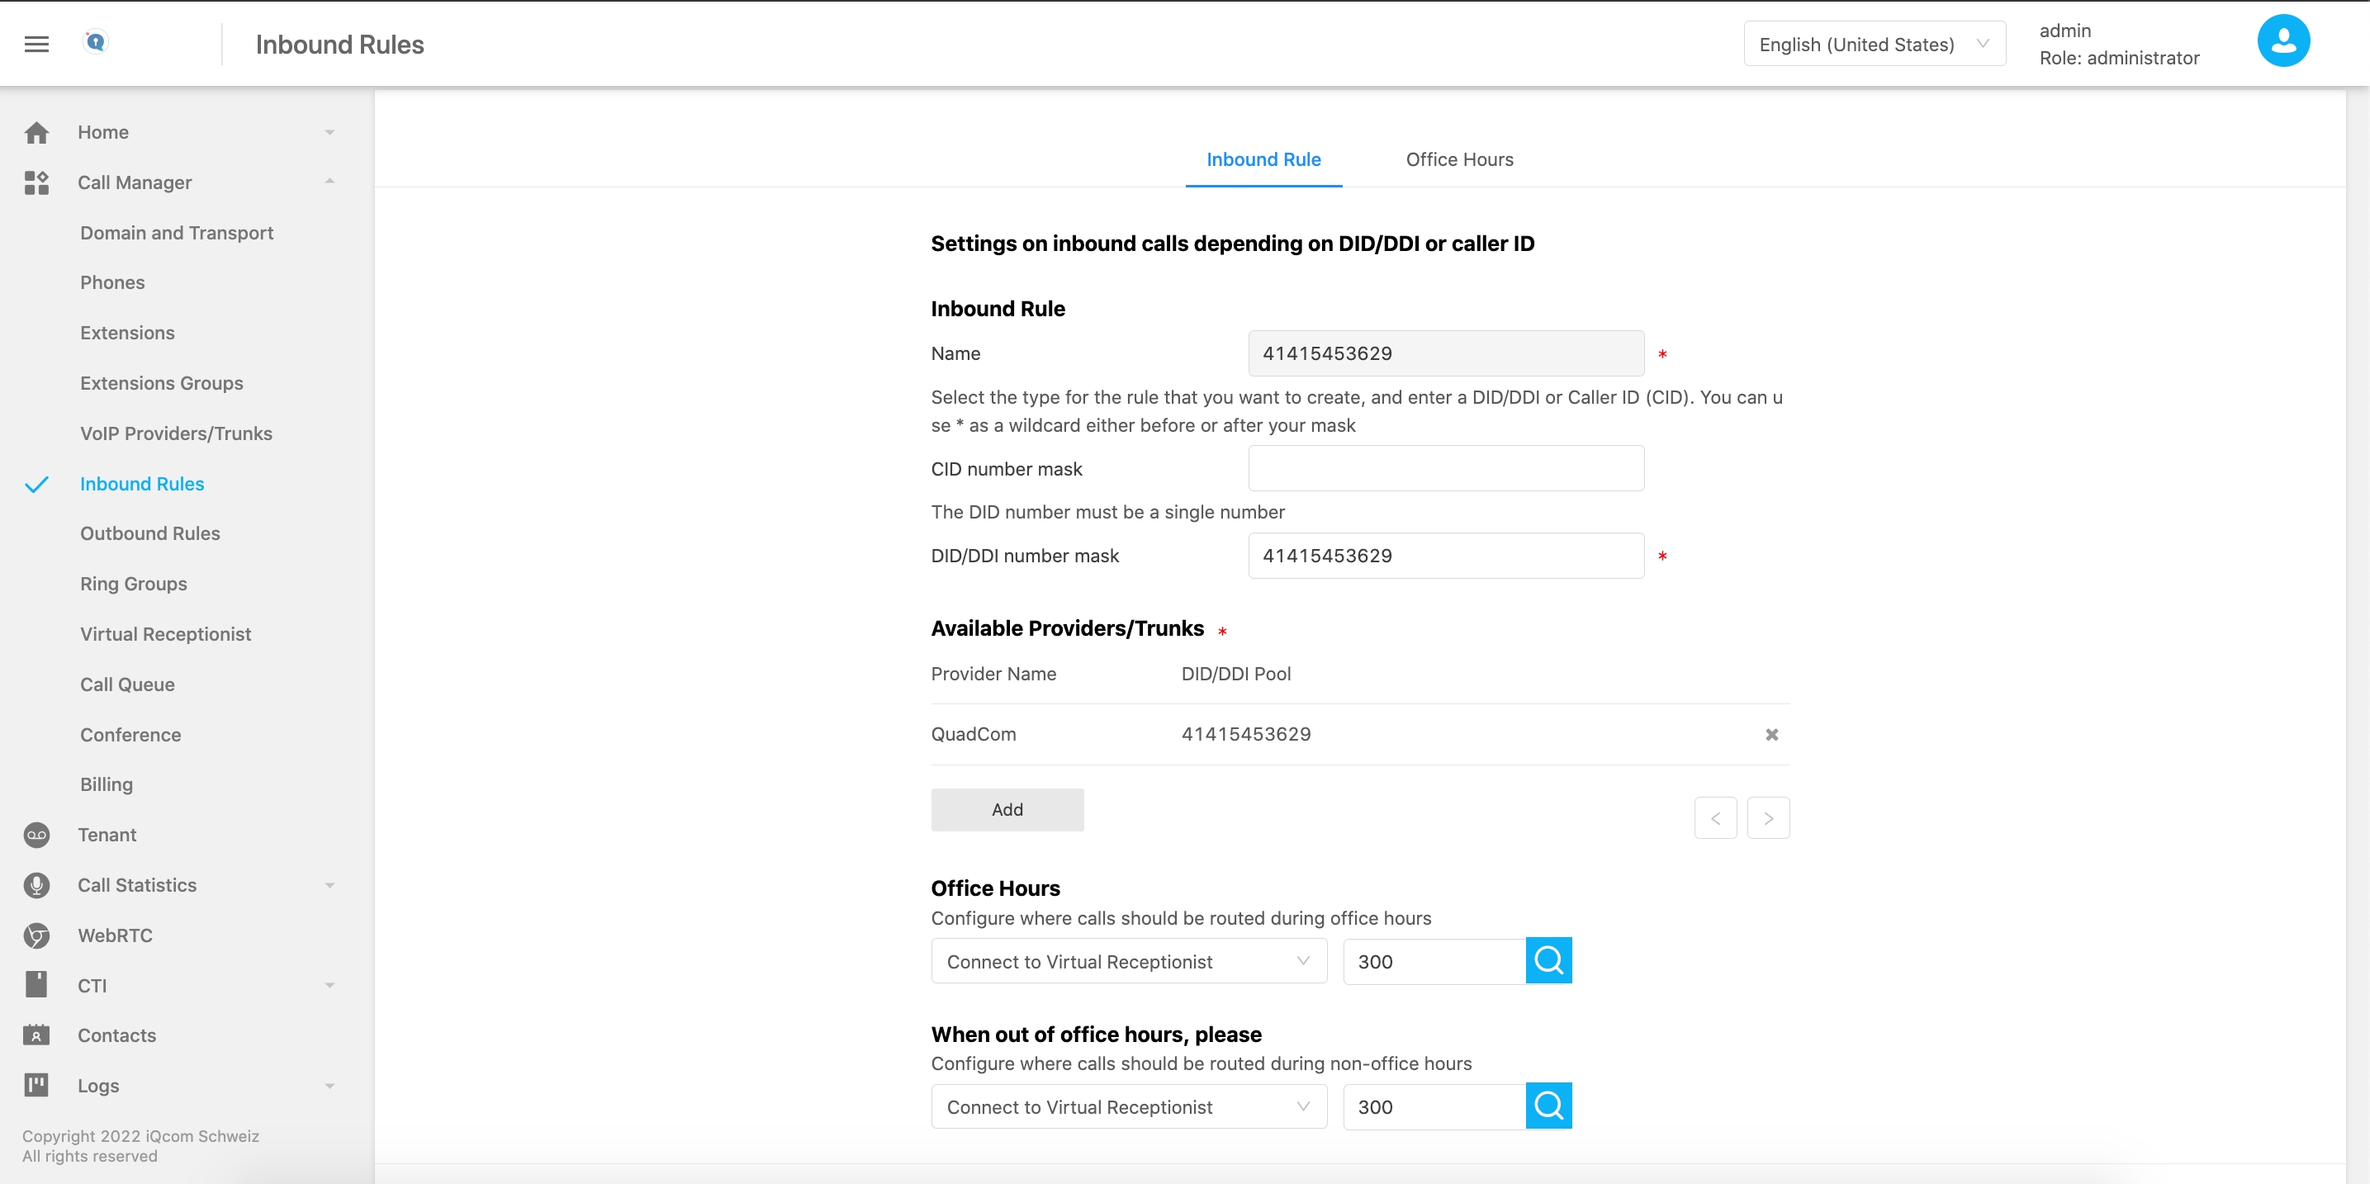The width and height of the screenshot is (2370, 1184).
Task: Select Inbound Rules in sidebar
Action: point(142,484)
